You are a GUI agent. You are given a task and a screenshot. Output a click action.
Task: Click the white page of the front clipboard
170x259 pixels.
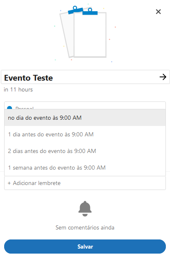[90, 35]
